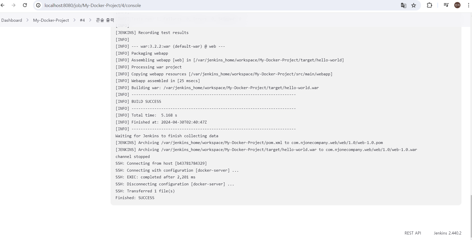Expand the chevron after #4 breadcrumb

click(x=90, y=20)
